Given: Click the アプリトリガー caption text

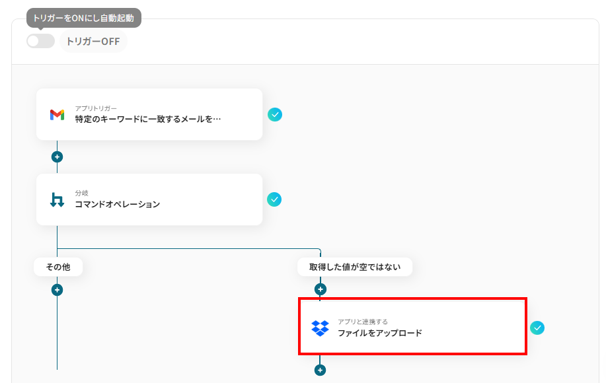Looking at the screenshot, I should tap(96, 108).
